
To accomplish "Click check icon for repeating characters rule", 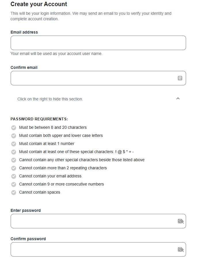I will 14,168.
